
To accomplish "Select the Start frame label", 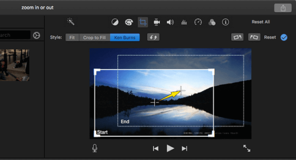I will pos(102,132).
